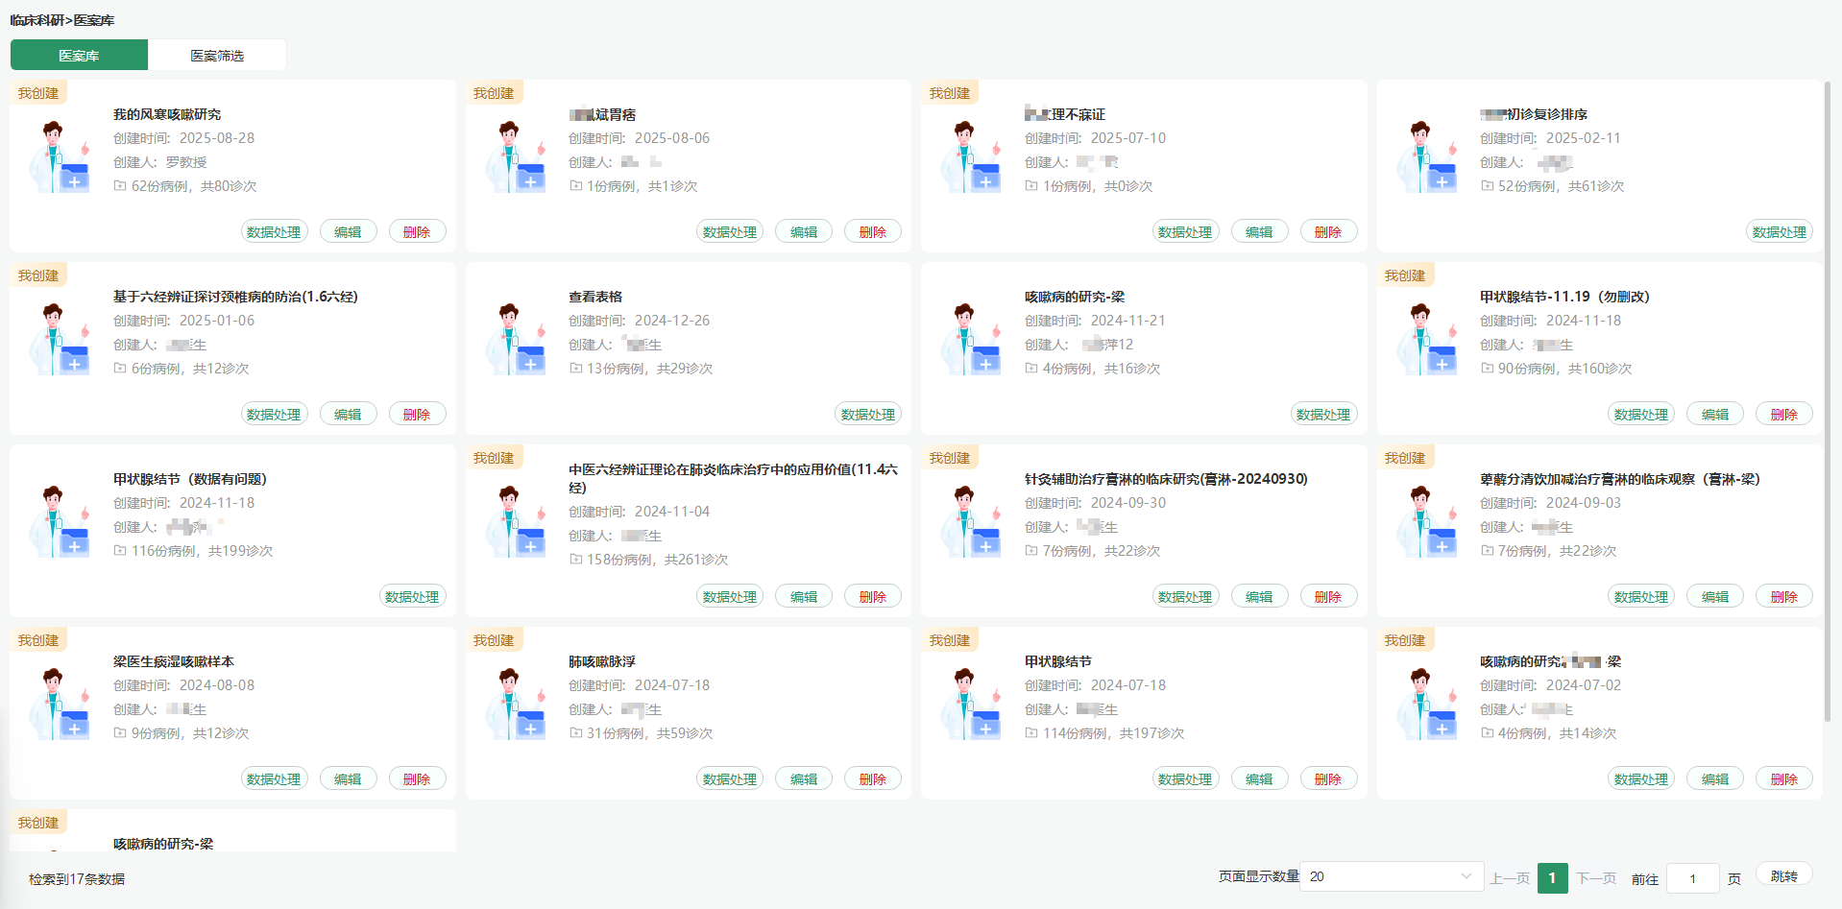Click the page number input beside 前往

1692,877
